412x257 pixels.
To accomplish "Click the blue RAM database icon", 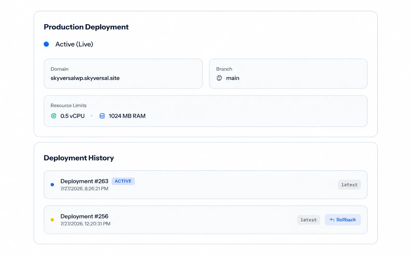I will tap(102, 116).
